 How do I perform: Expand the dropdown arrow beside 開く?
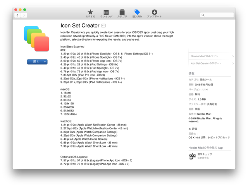tap(45, 62)
